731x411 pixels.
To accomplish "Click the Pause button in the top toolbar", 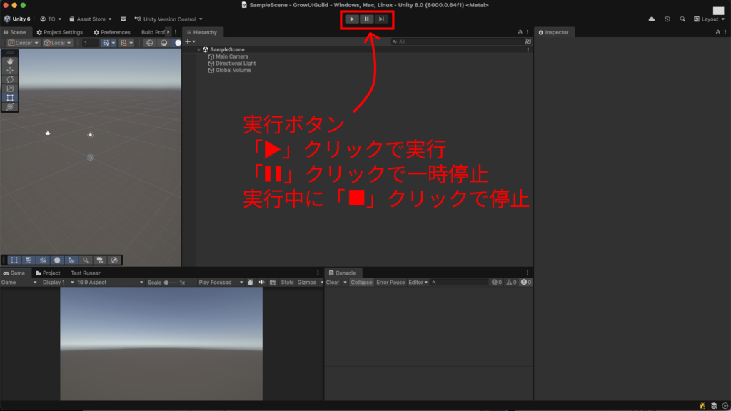I will 366,19.
